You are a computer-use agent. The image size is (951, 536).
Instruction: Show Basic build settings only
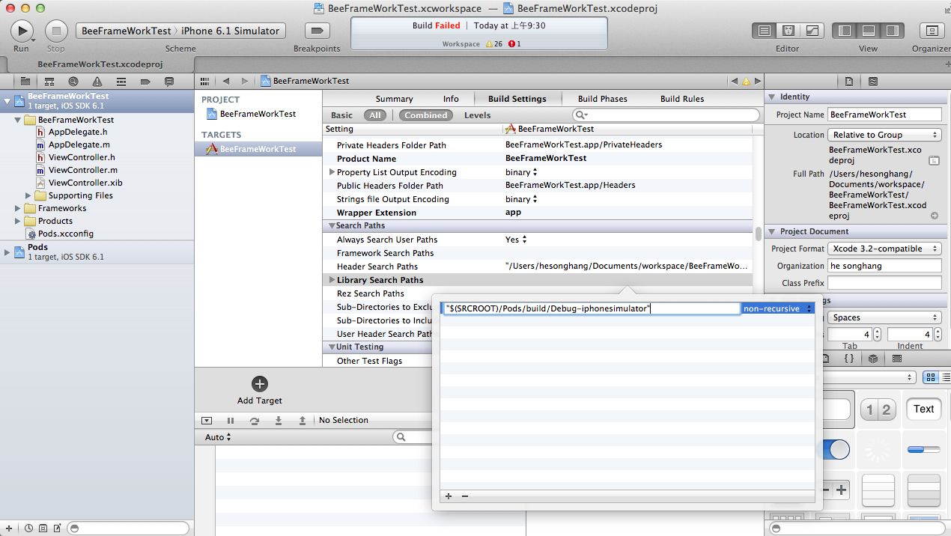click(341, 115)
